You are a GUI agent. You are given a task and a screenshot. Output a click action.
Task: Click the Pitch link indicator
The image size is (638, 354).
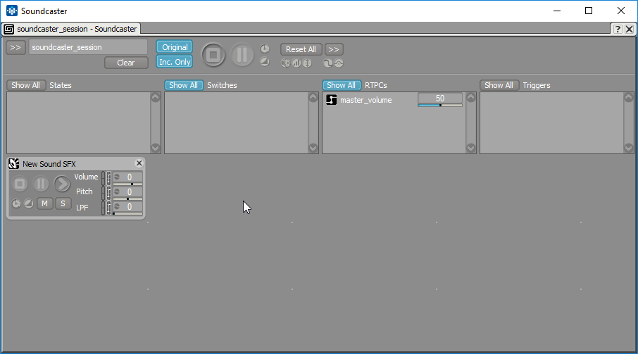click(x=103, y=193)
